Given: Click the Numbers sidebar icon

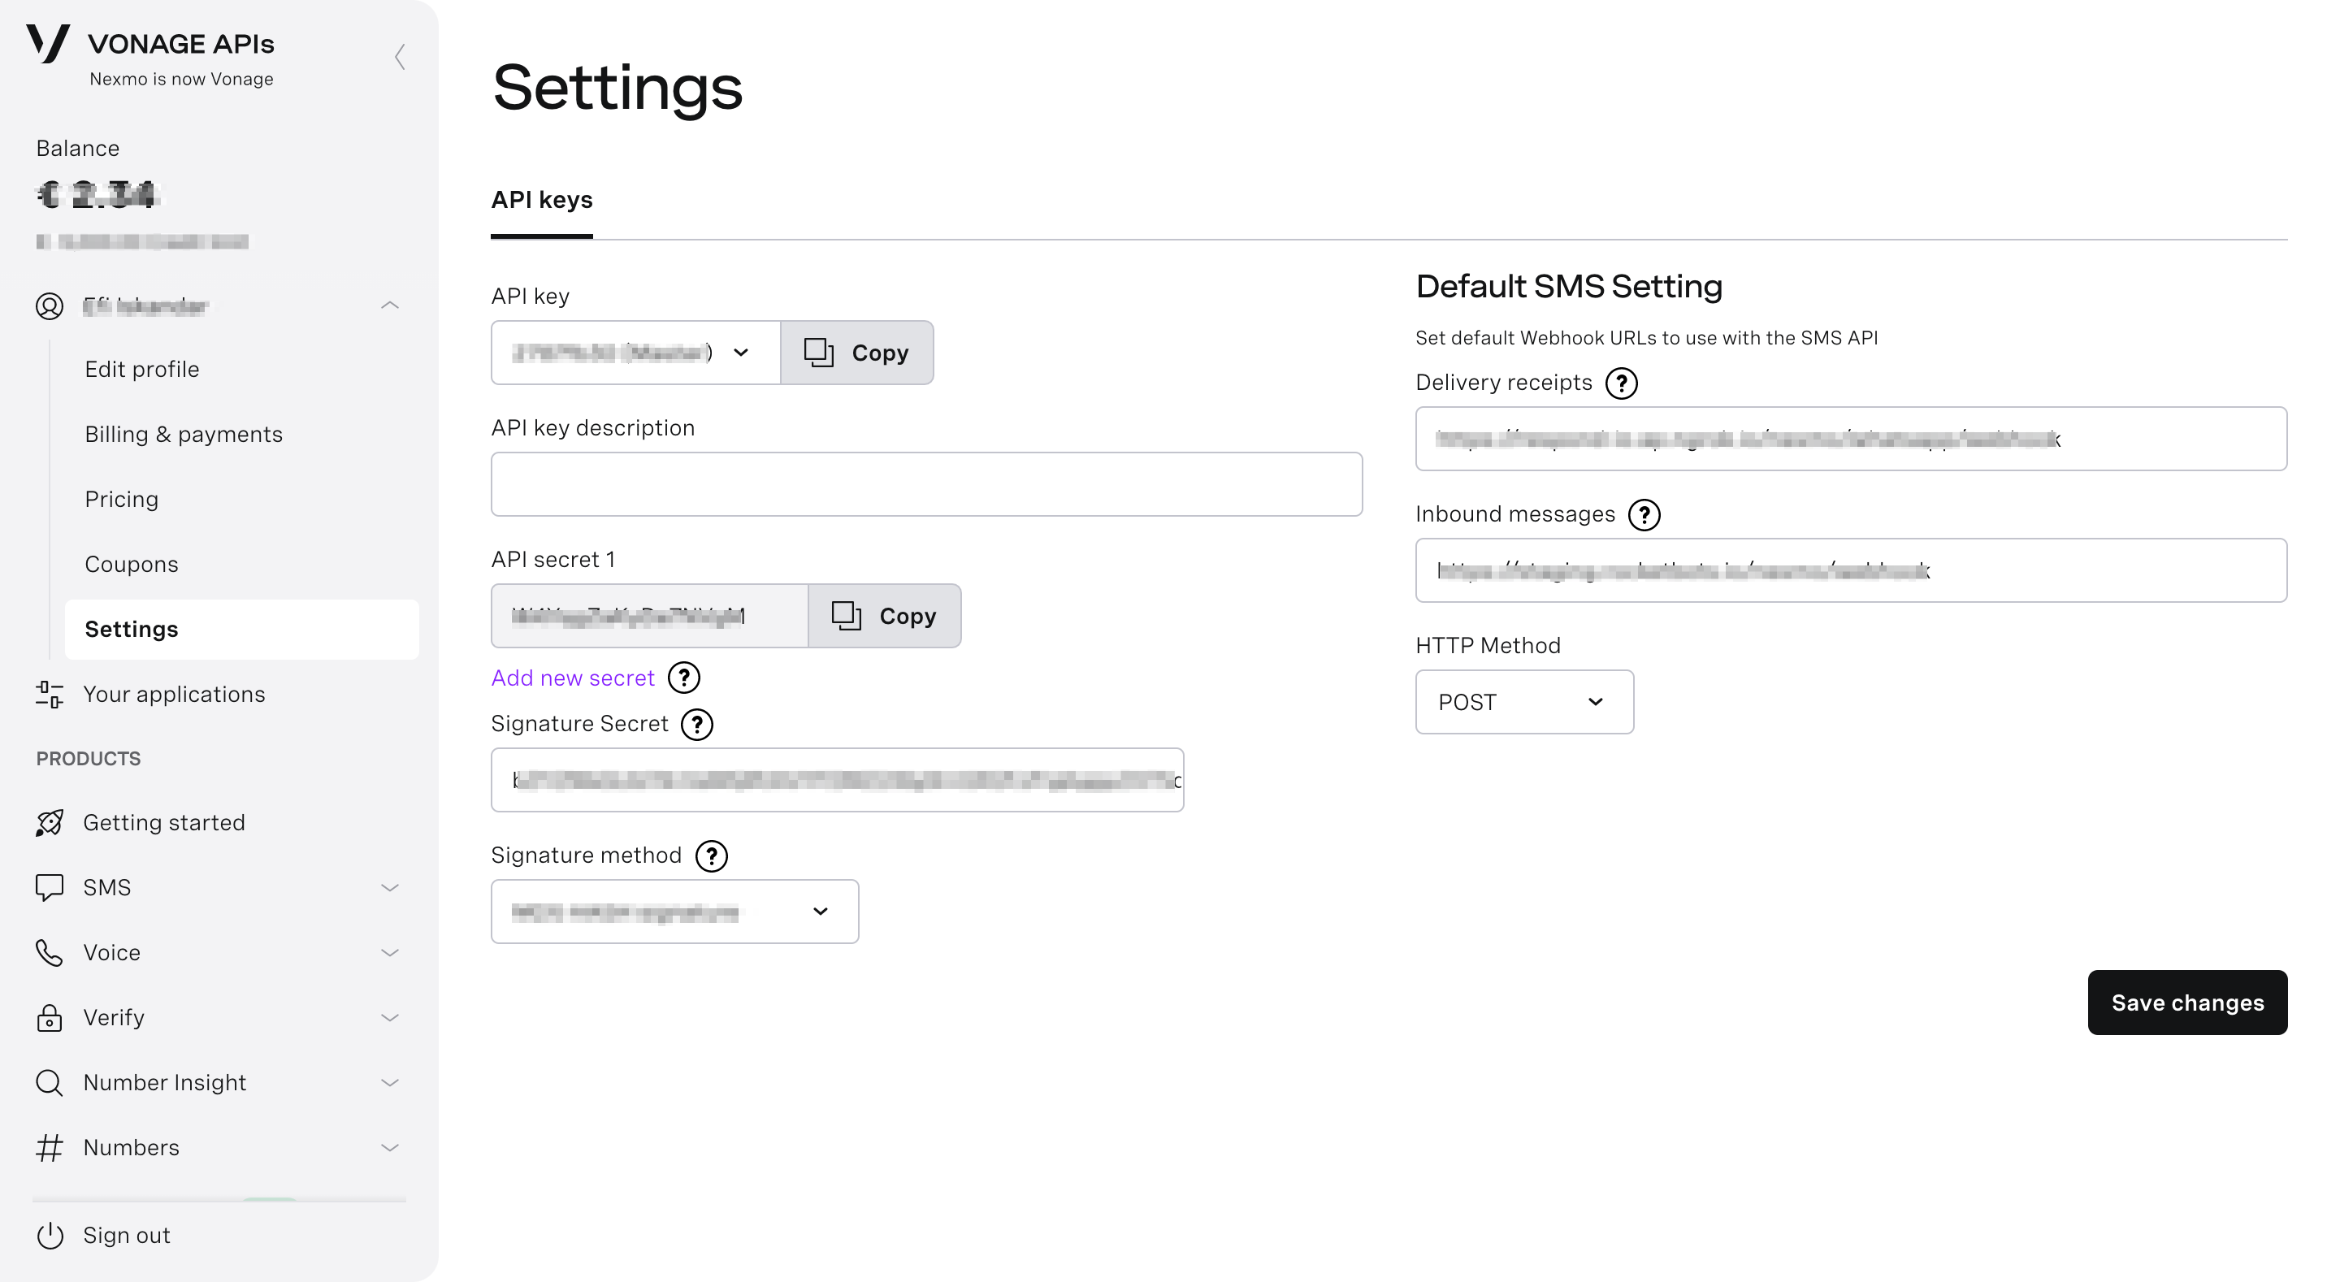Looking at the screenshot, I should tap(47, 1146).
